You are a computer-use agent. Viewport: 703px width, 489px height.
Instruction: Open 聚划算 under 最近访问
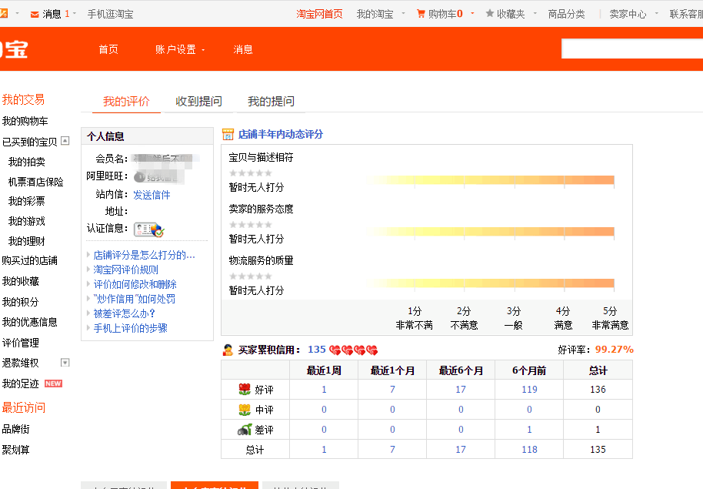[x=15, y=450]
